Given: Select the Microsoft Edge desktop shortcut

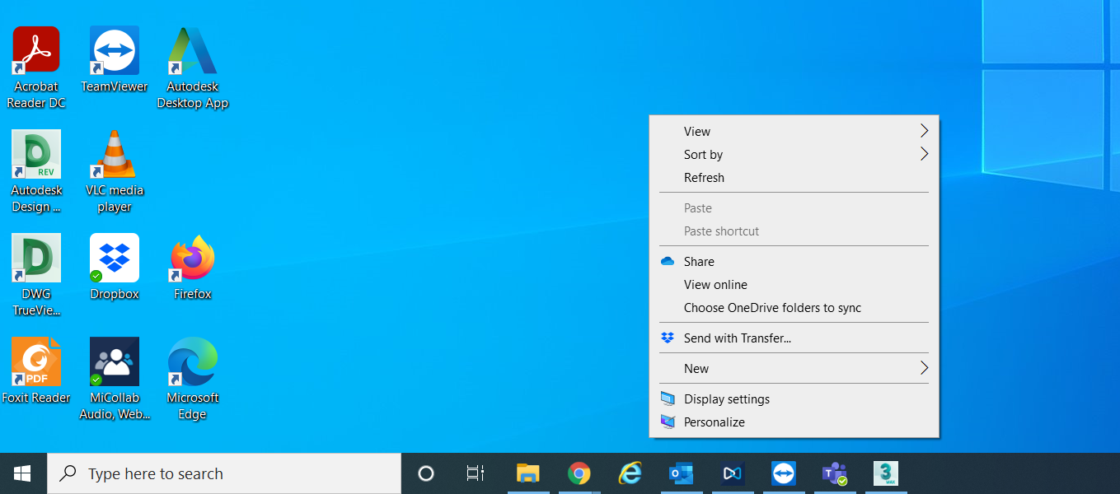Looking at the screenshot, I should [192, 379].
